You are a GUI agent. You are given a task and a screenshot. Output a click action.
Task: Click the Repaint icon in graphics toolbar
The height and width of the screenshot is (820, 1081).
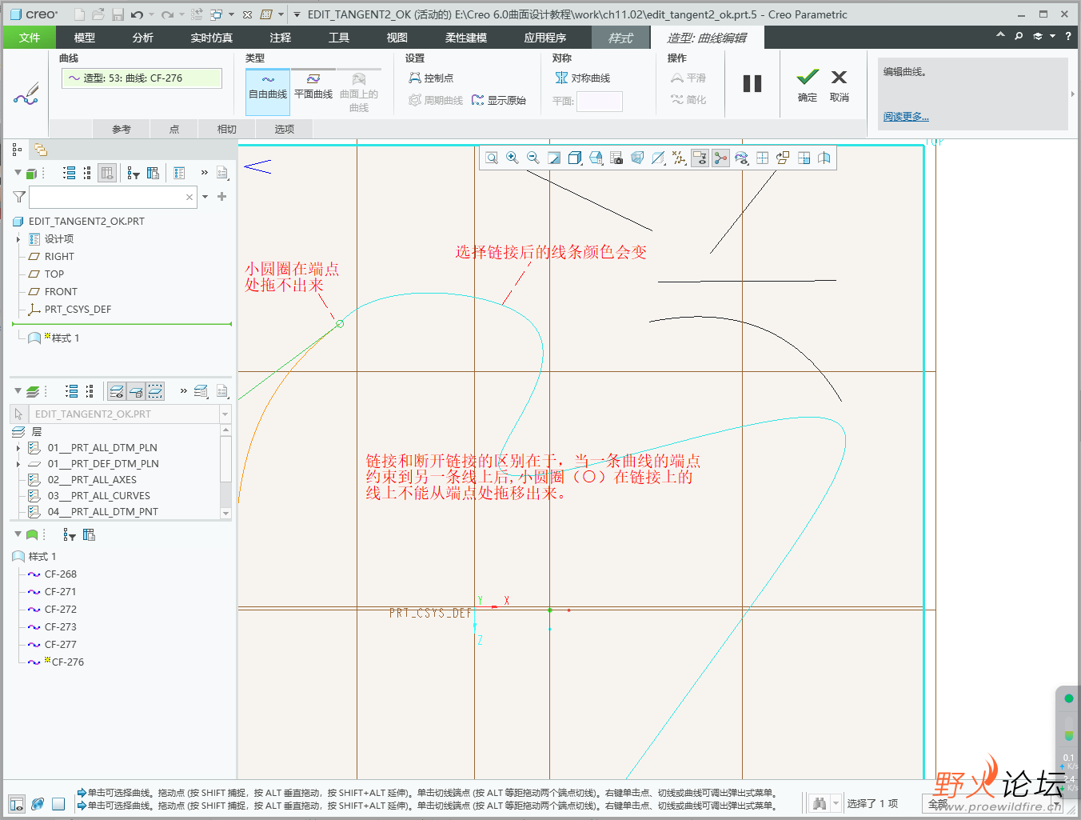click(x=554, y=158)
